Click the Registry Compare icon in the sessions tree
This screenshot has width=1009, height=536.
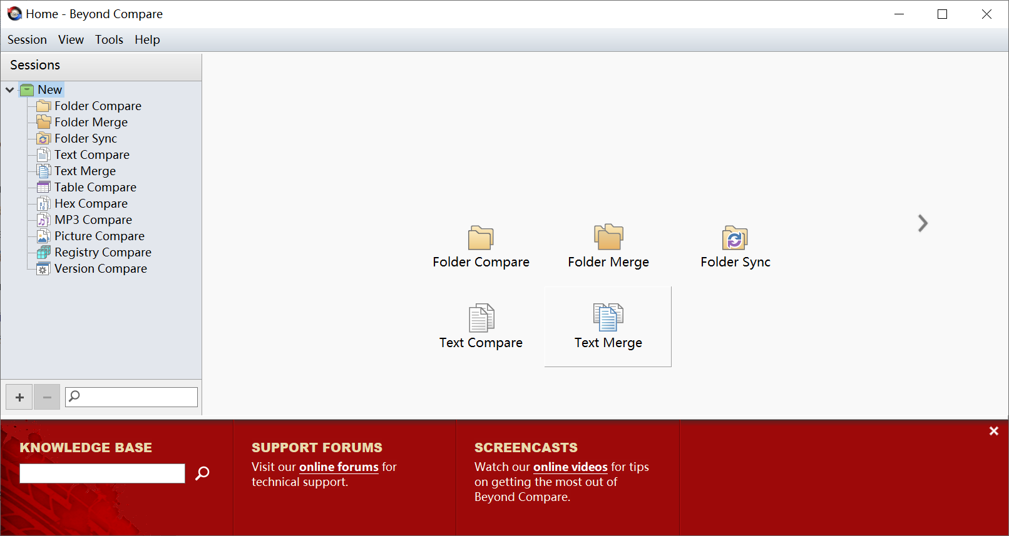click(x=44, y=252)
